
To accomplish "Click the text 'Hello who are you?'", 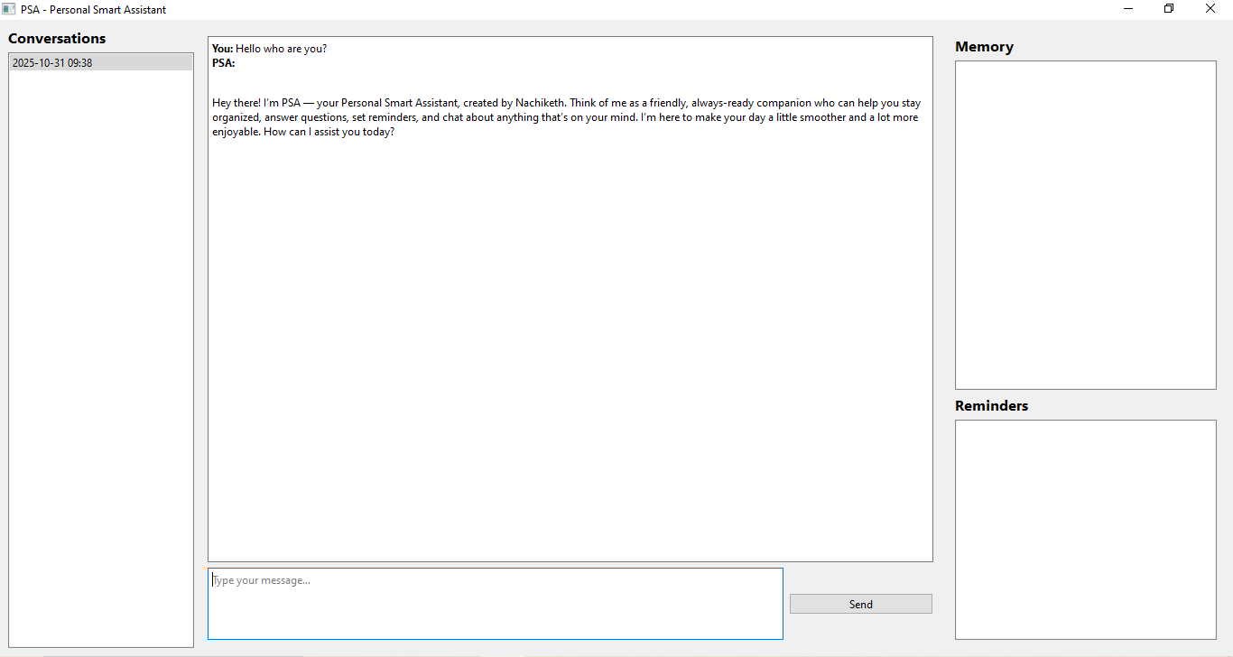I will click(281, 49).
